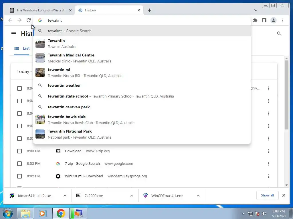Click the gear favicon on the WinCDEmu entry

tap(58, 176)
